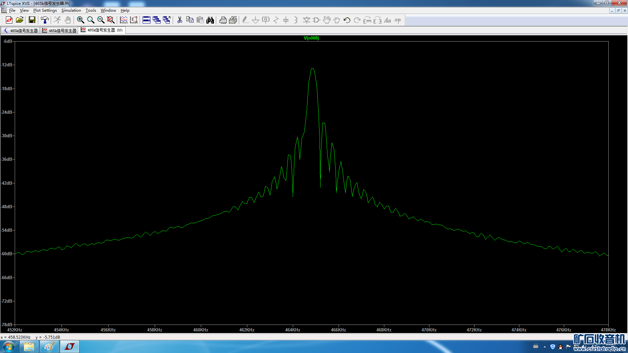
Task: Click the Resistor icon
Action: coord(276,20)
